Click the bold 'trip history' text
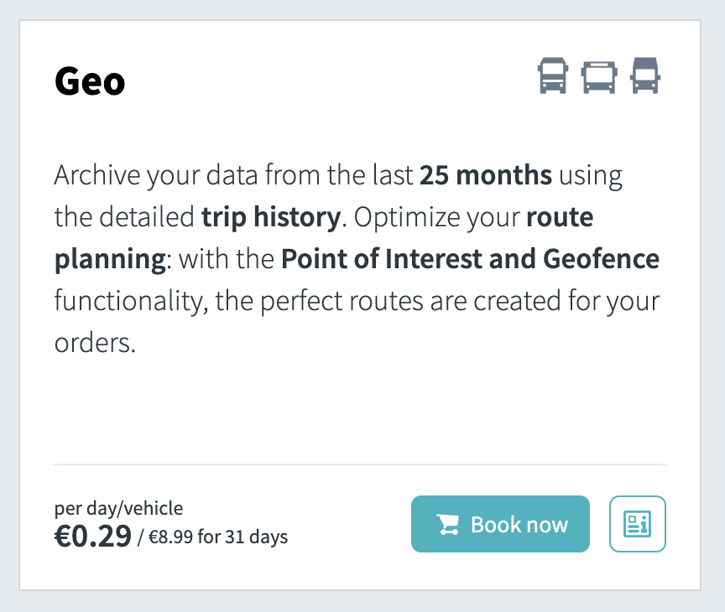 click(271, 218)
